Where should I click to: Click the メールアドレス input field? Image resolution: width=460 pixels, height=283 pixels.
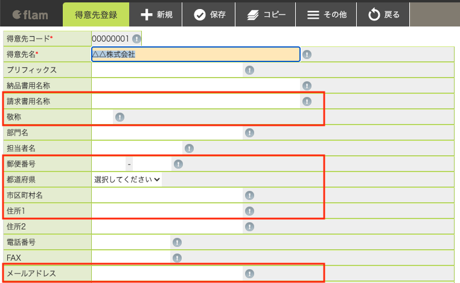(167, 273)
